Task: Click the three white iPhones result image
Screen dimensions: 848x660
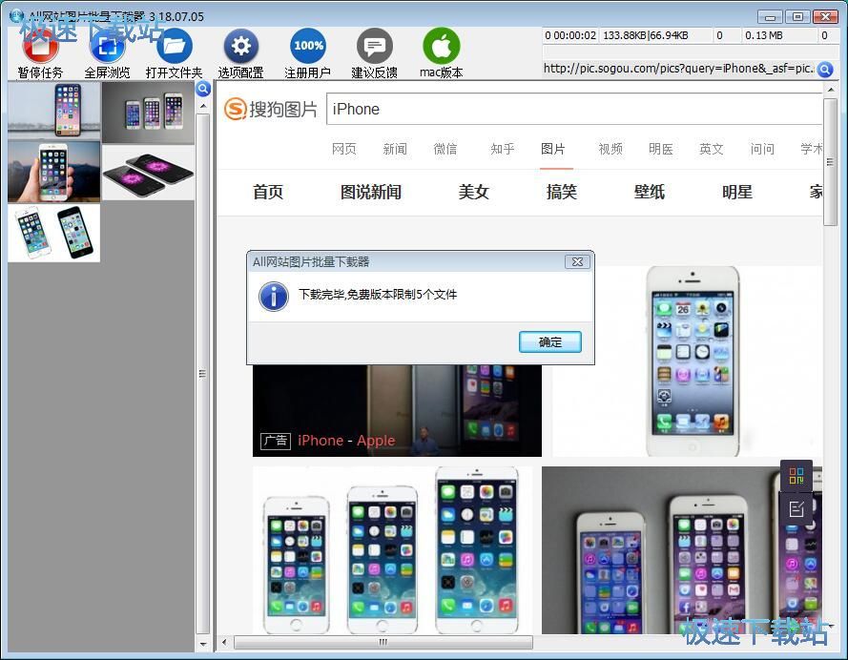Action: point(392,550)
